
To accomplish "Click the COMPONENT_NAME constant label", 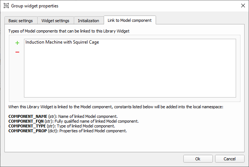I will pyautogui.click(x=28, y=116).
